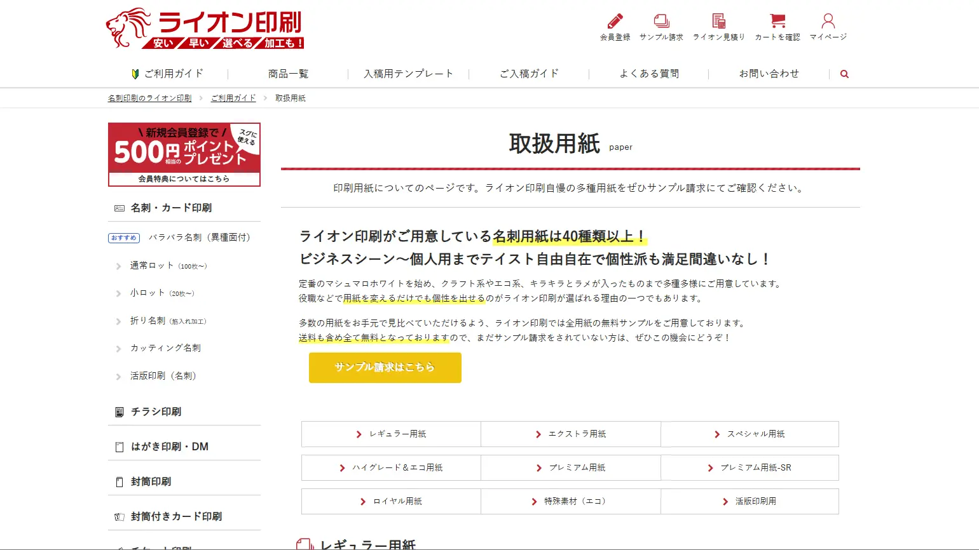Click the card icon beside 名刺・カード印刷
979x550 pixels.
pos(119,208)
